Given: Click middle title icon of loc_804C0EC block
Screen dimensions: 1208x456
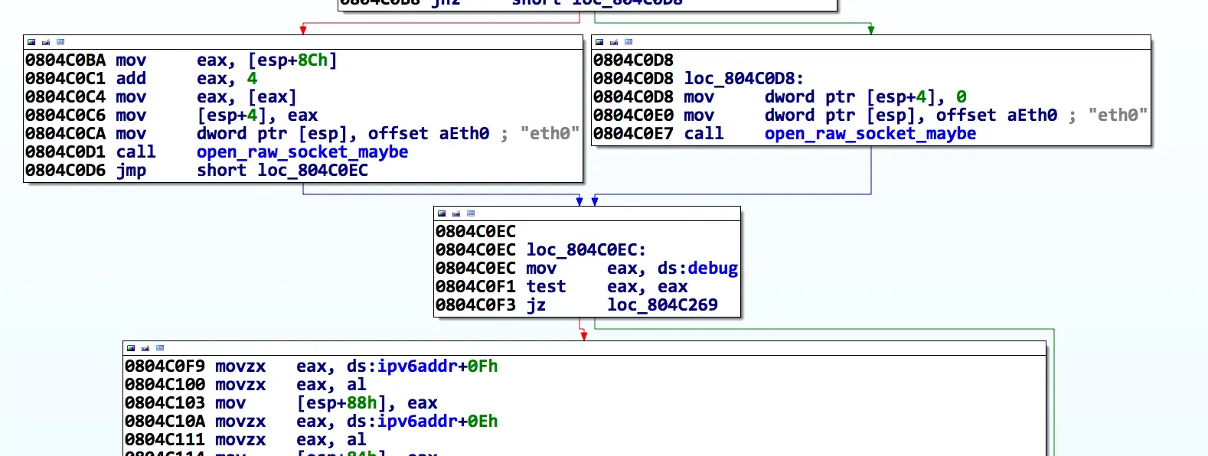Looking at the screenshot, I should pyautogui.click(x=456, y=213).
